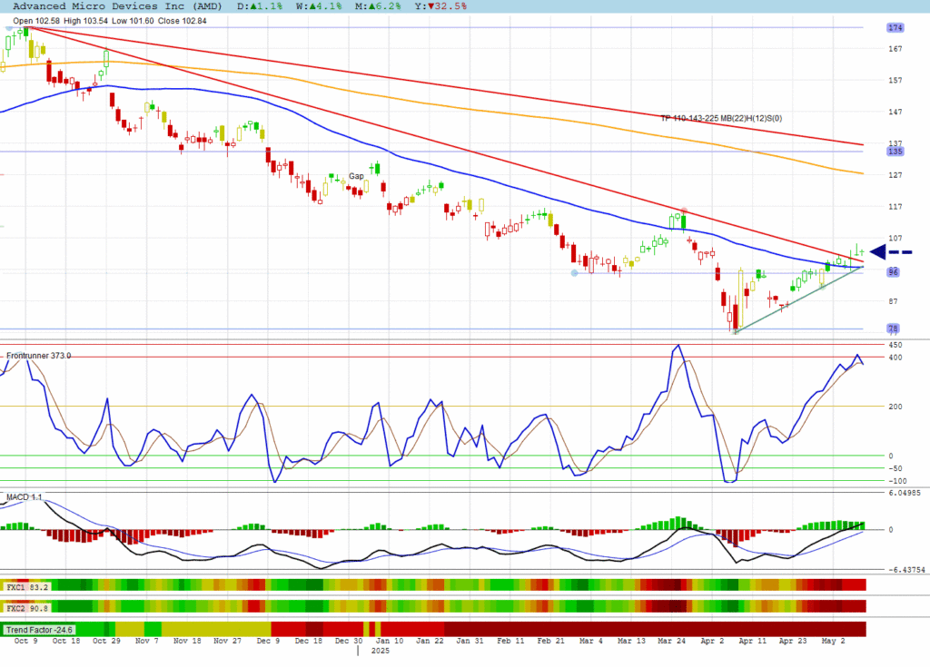The height and width of the screenshot is (667, 930).
Task: Click the pink dot marker above March 24 candle
Action: 684,211
